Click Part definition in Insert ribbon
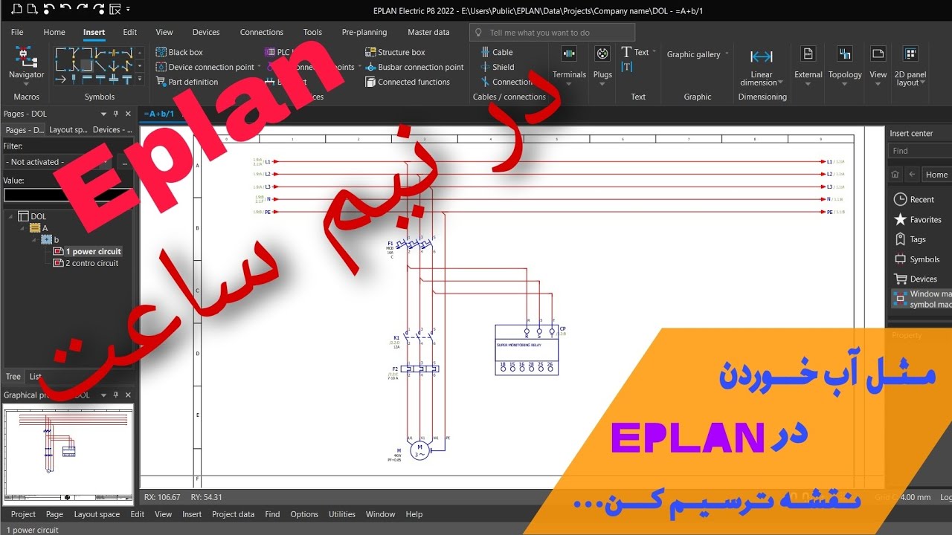The width and height of the screenshot is (952, 535). [187, 82]
